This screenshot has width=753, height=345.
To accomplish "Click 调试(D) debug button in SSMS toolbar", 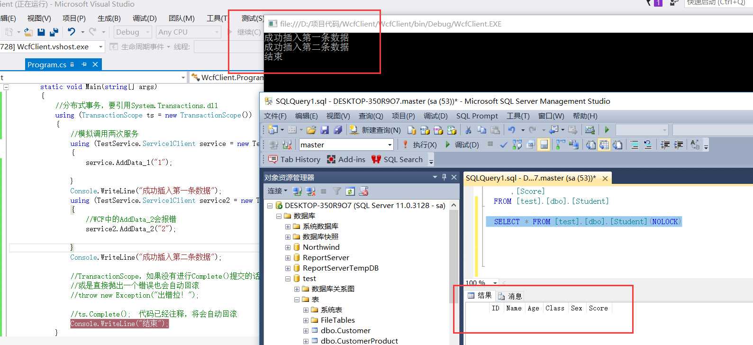I will click(462, 145).
